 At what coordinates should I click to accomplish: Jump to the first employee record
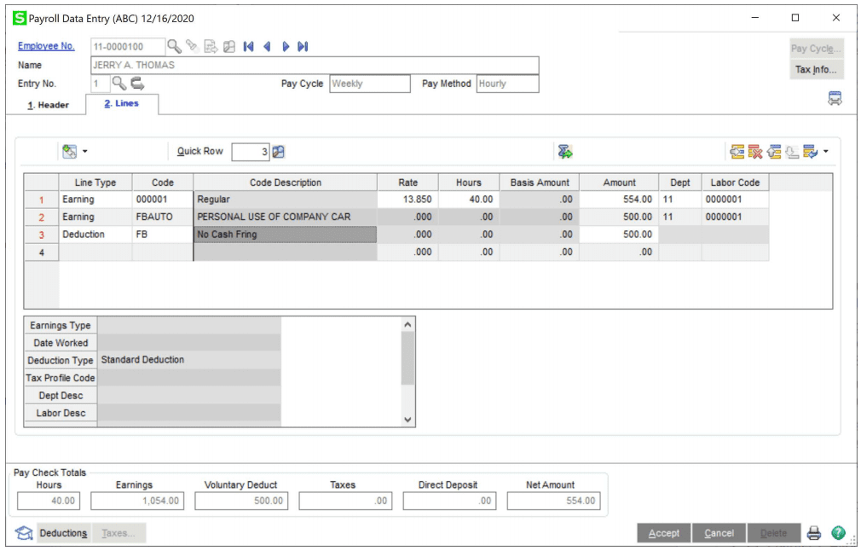click(248, 47)
